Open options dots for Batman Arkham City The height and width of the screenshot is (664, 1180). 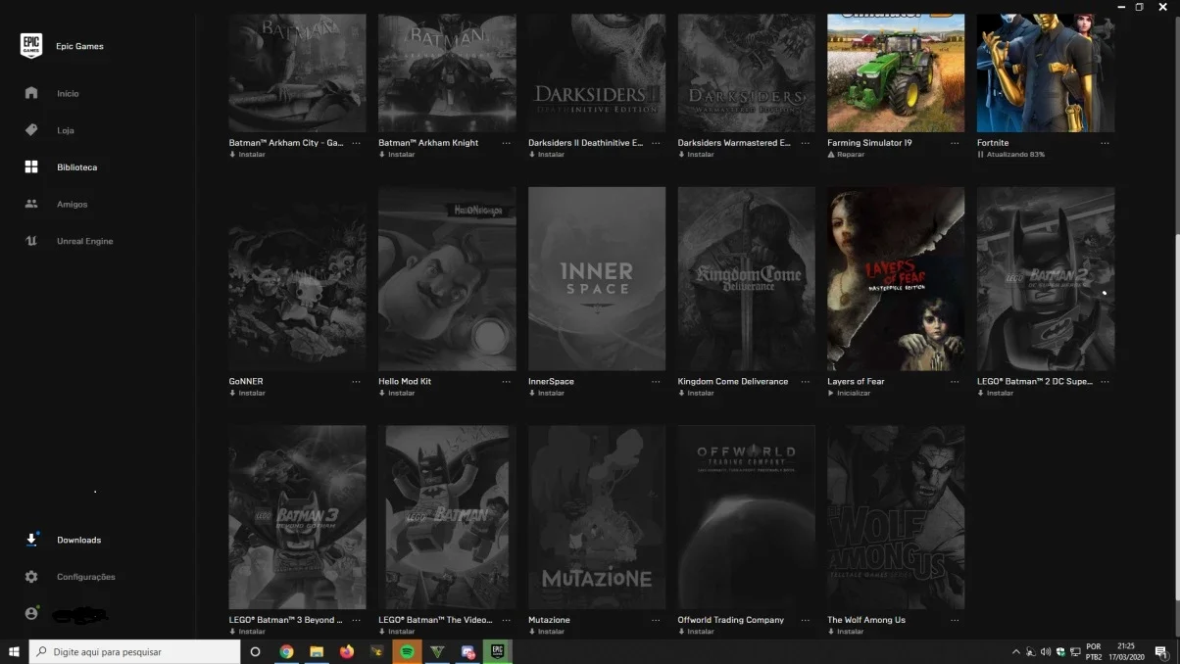coord(356,143)
